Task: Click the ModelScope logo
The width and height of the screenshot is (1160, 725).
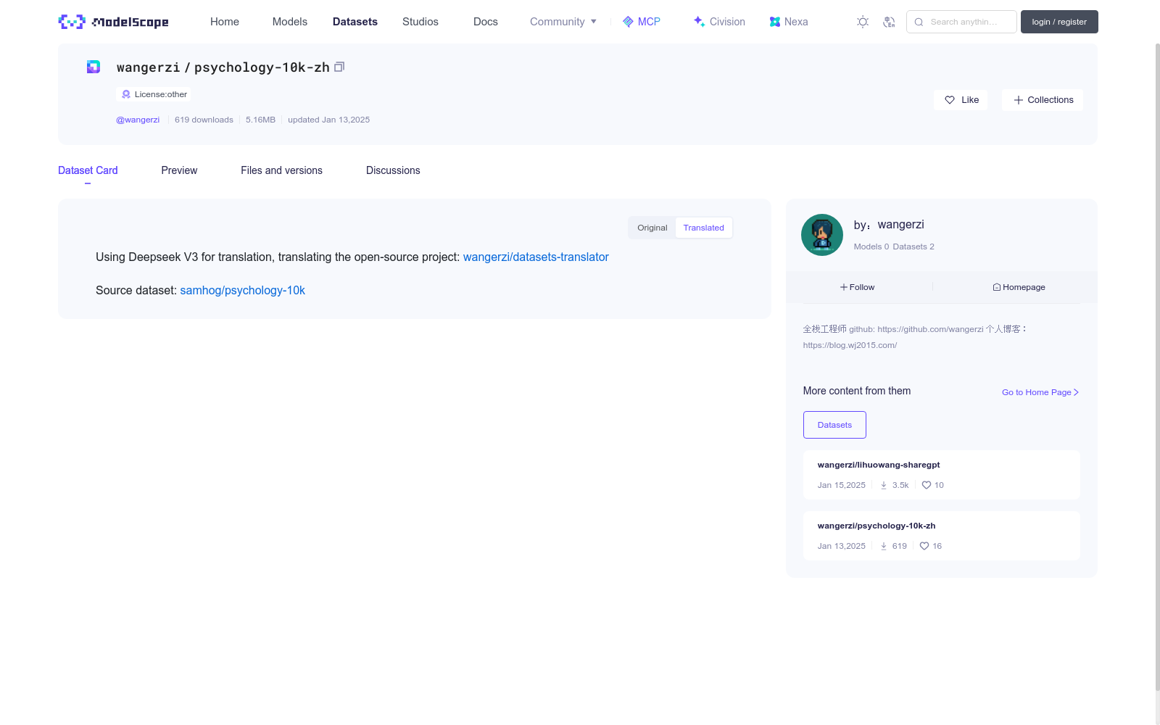Action: [114, 22]
